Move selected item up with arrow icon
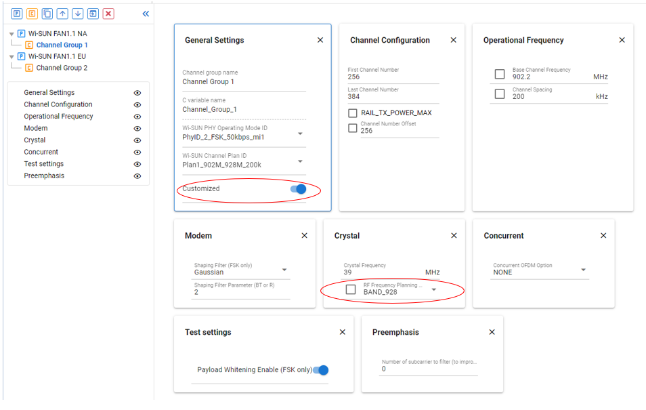Screen dimensions: 646x410 pos(62,14)
